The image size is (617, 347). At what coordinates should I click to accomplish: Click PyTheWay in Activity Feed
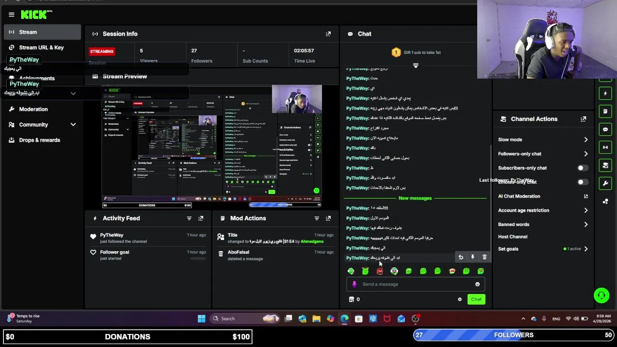pos(111,235)
